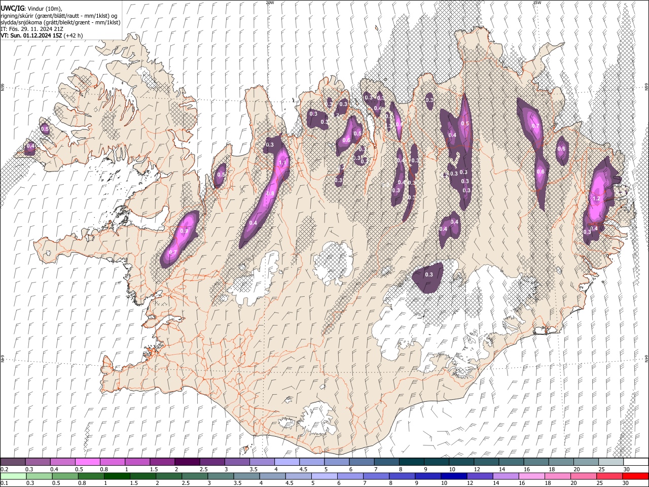Click the '20W' longitude label at the top
The height and width of the screenshot is (487, 649).
270,3
